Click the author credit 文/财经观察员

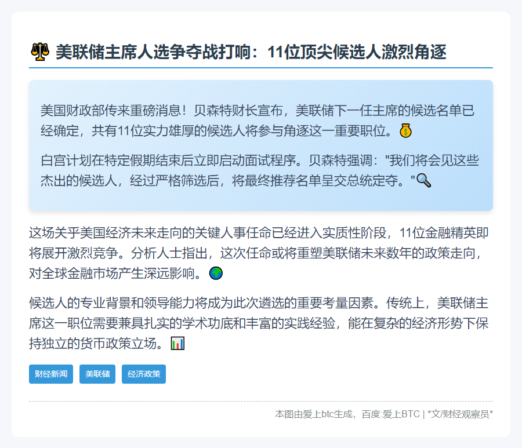pyautogui.click(x=461, y=414)
